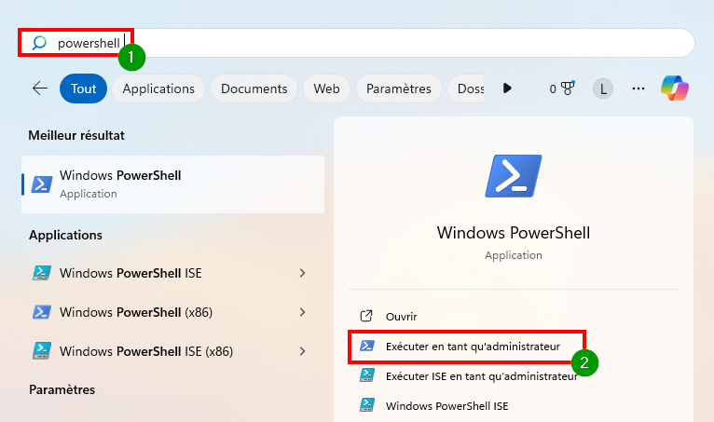The image size is (714, 422).
Task: Click the Windows PowerShell ISE details pane icon
Action: (x=367, y=404)
